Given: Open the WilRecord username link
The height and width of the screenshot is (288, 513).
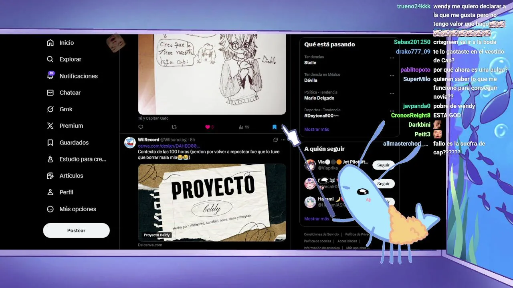Looking at the screenshot, I should pyautogui.click(x=148, y=140).
